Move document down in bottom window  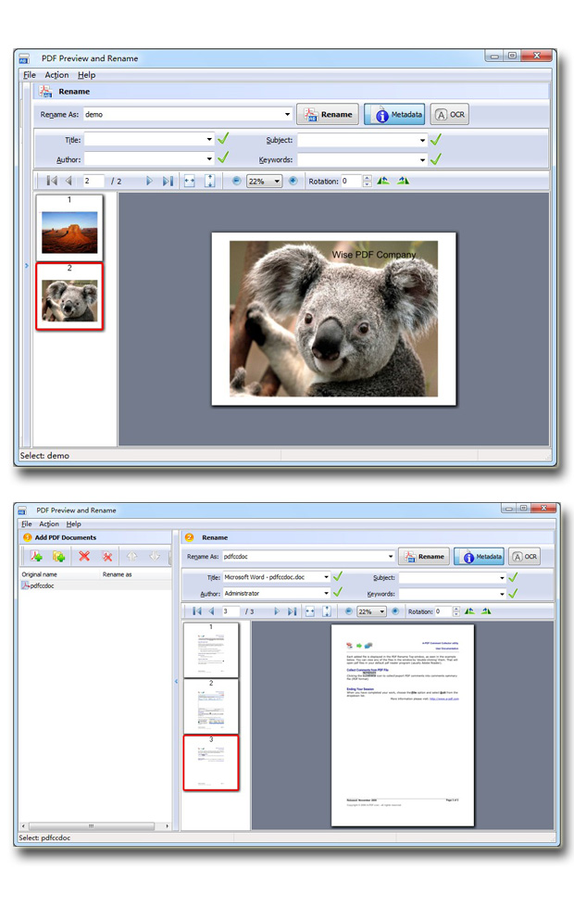155,556
